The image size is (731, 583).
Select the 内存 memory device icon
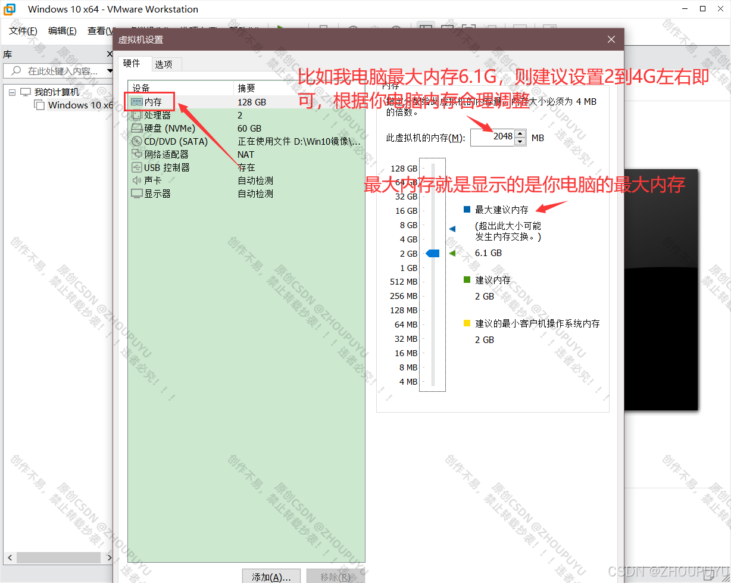click(137, 102)
